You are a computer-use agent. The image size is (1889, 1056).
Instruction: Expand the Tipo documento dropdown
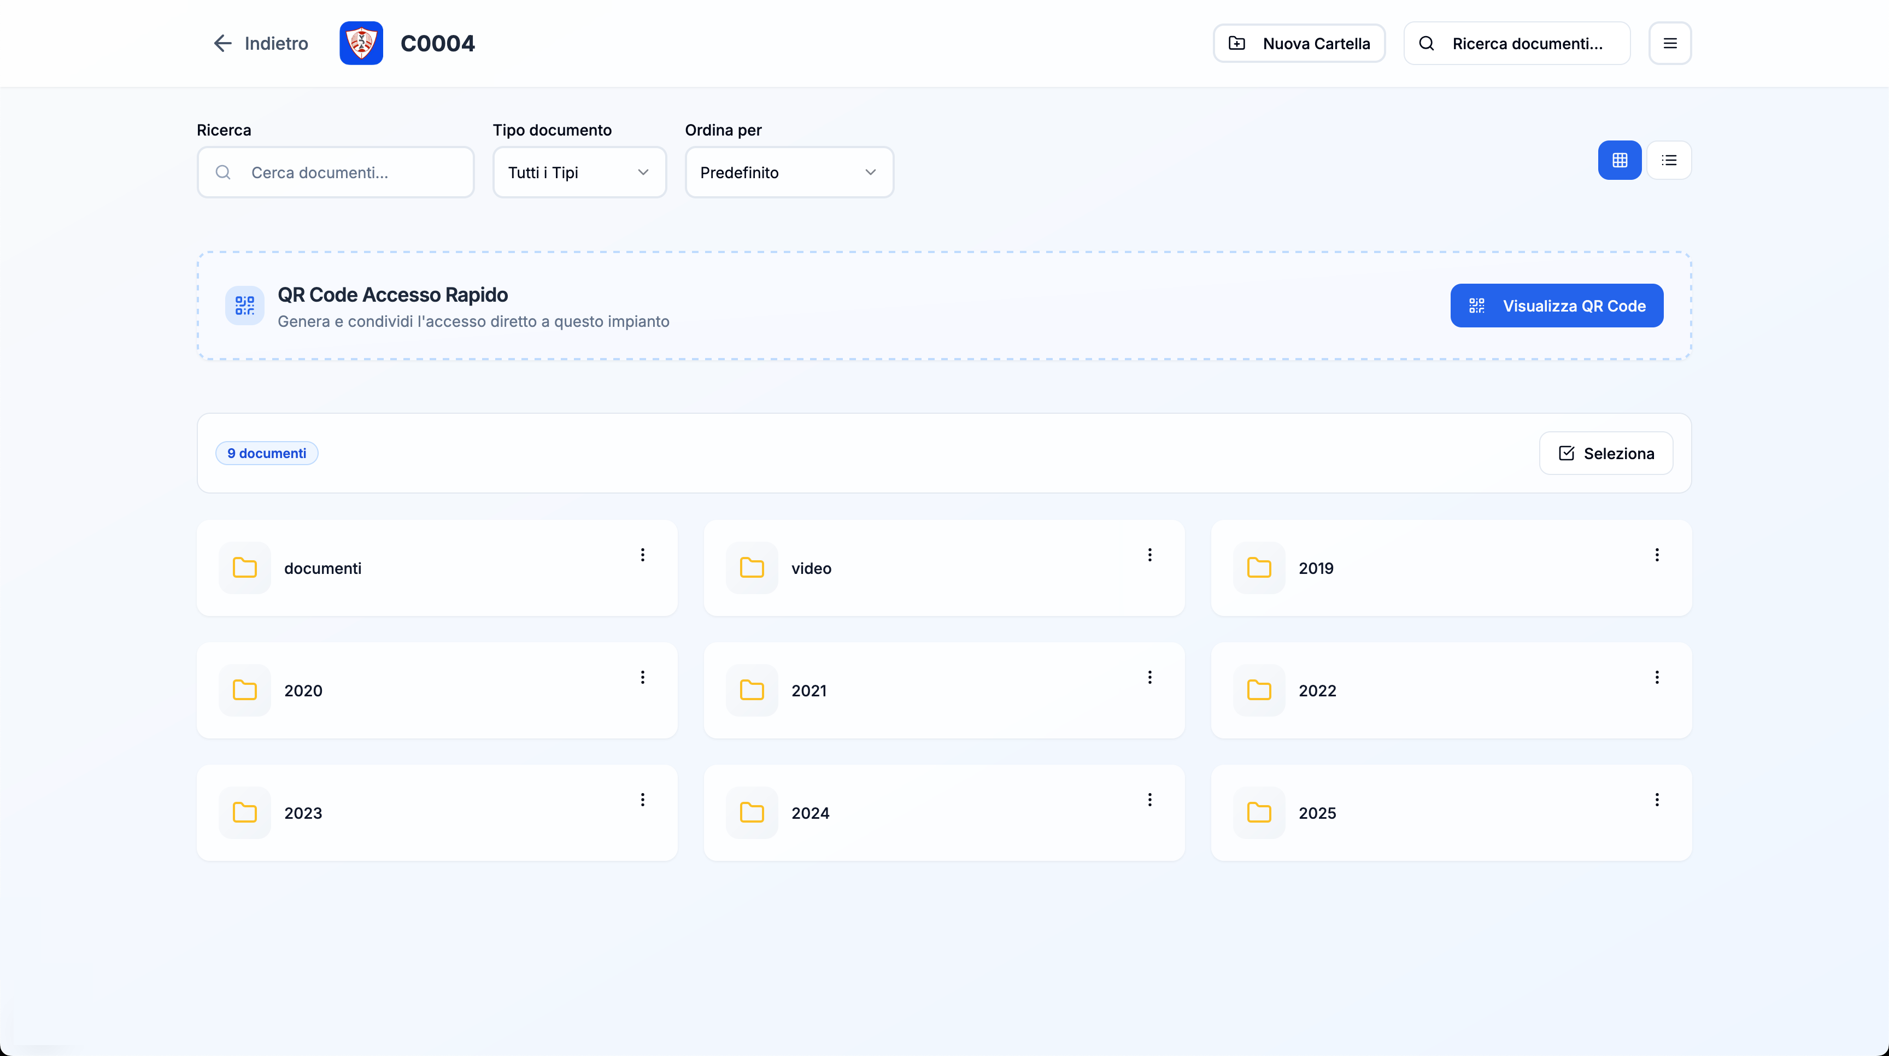pos(579,172)
